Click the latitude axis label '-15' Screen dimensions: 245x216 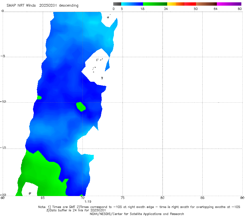pos(3,148)
